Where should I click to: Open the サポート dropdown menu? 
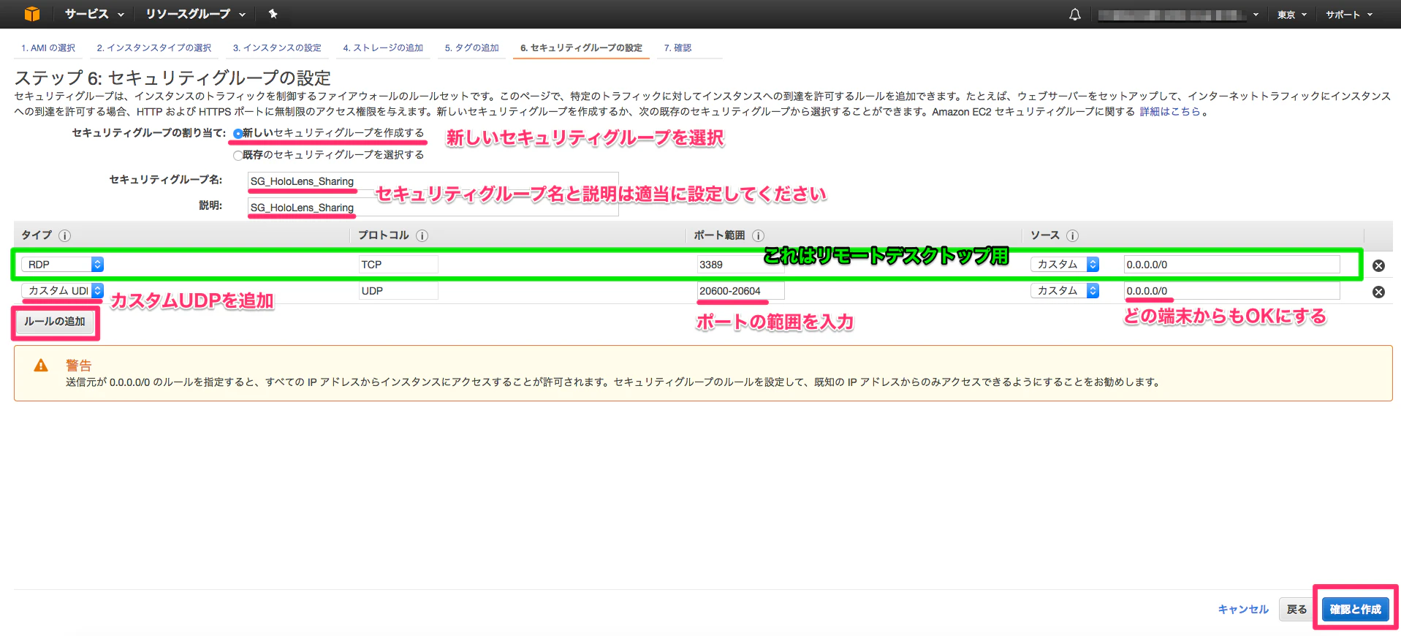pos(1349,15)
